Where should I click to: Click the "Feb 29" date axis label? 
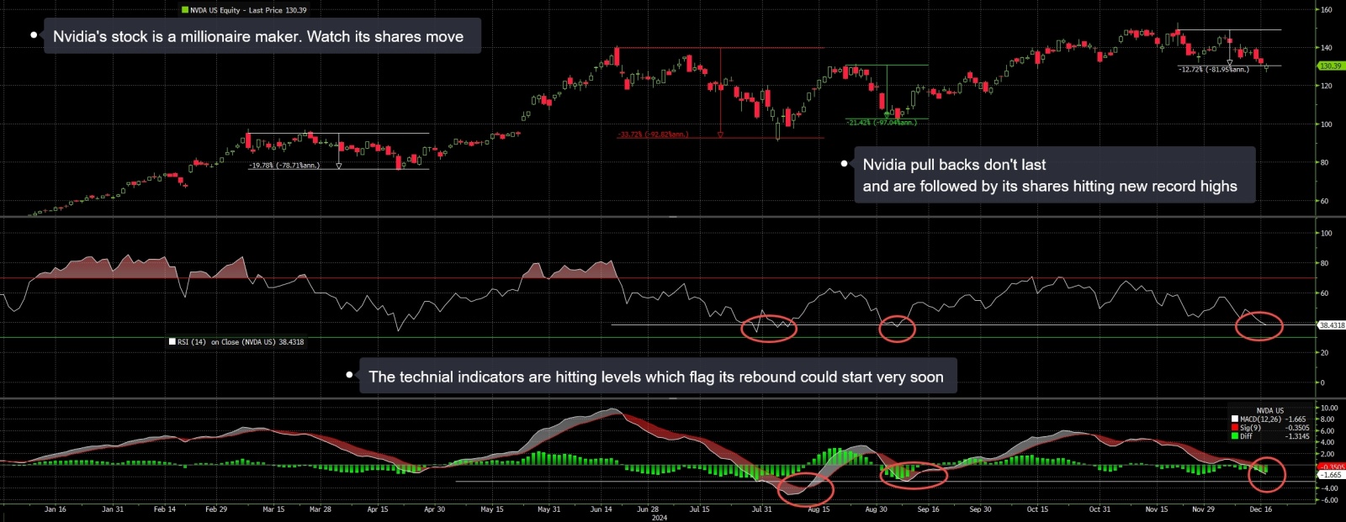pos(216,509)
